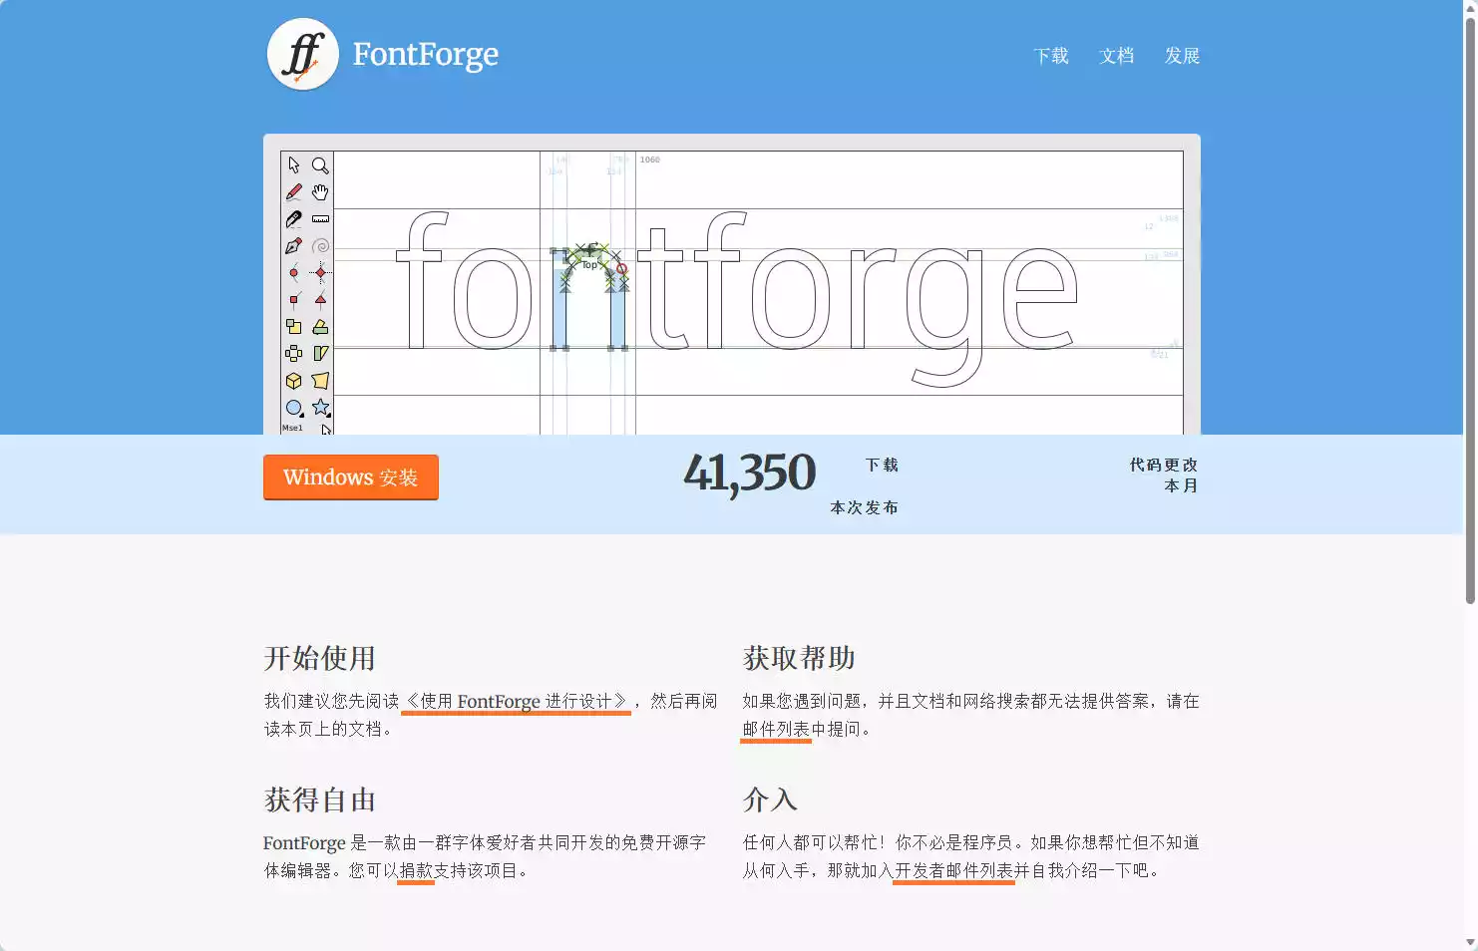
Task: Click the page vertical scrollbar thumb
Action: (1470, 309)
